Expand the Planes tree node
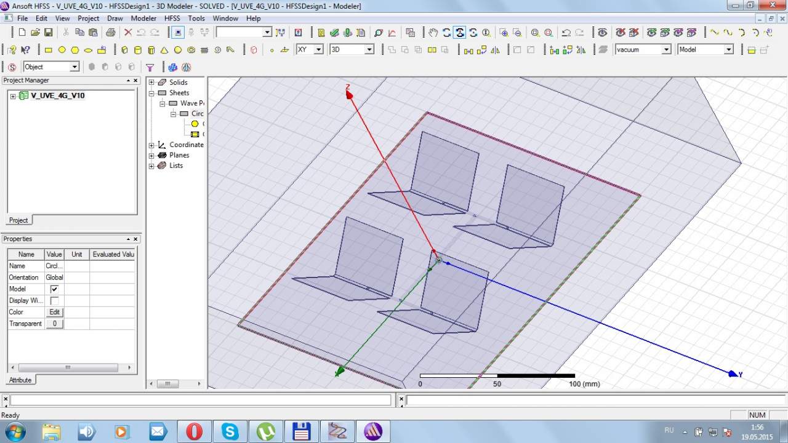788x443 pixels. pos(151,155)
